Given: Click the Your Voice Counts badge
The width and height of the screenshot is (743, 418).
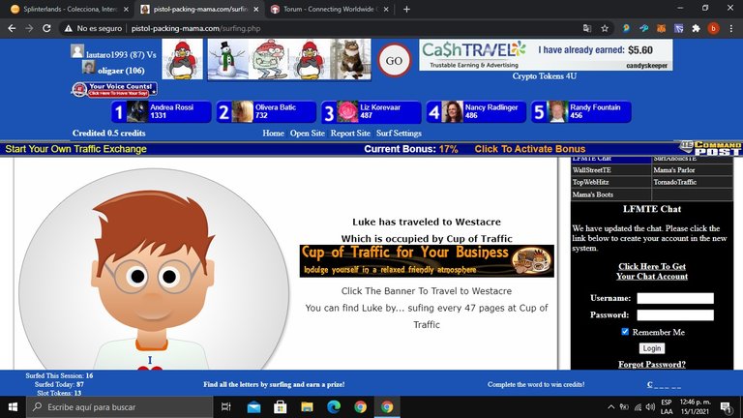Looking at the screenshot, I should click(115, 90).
